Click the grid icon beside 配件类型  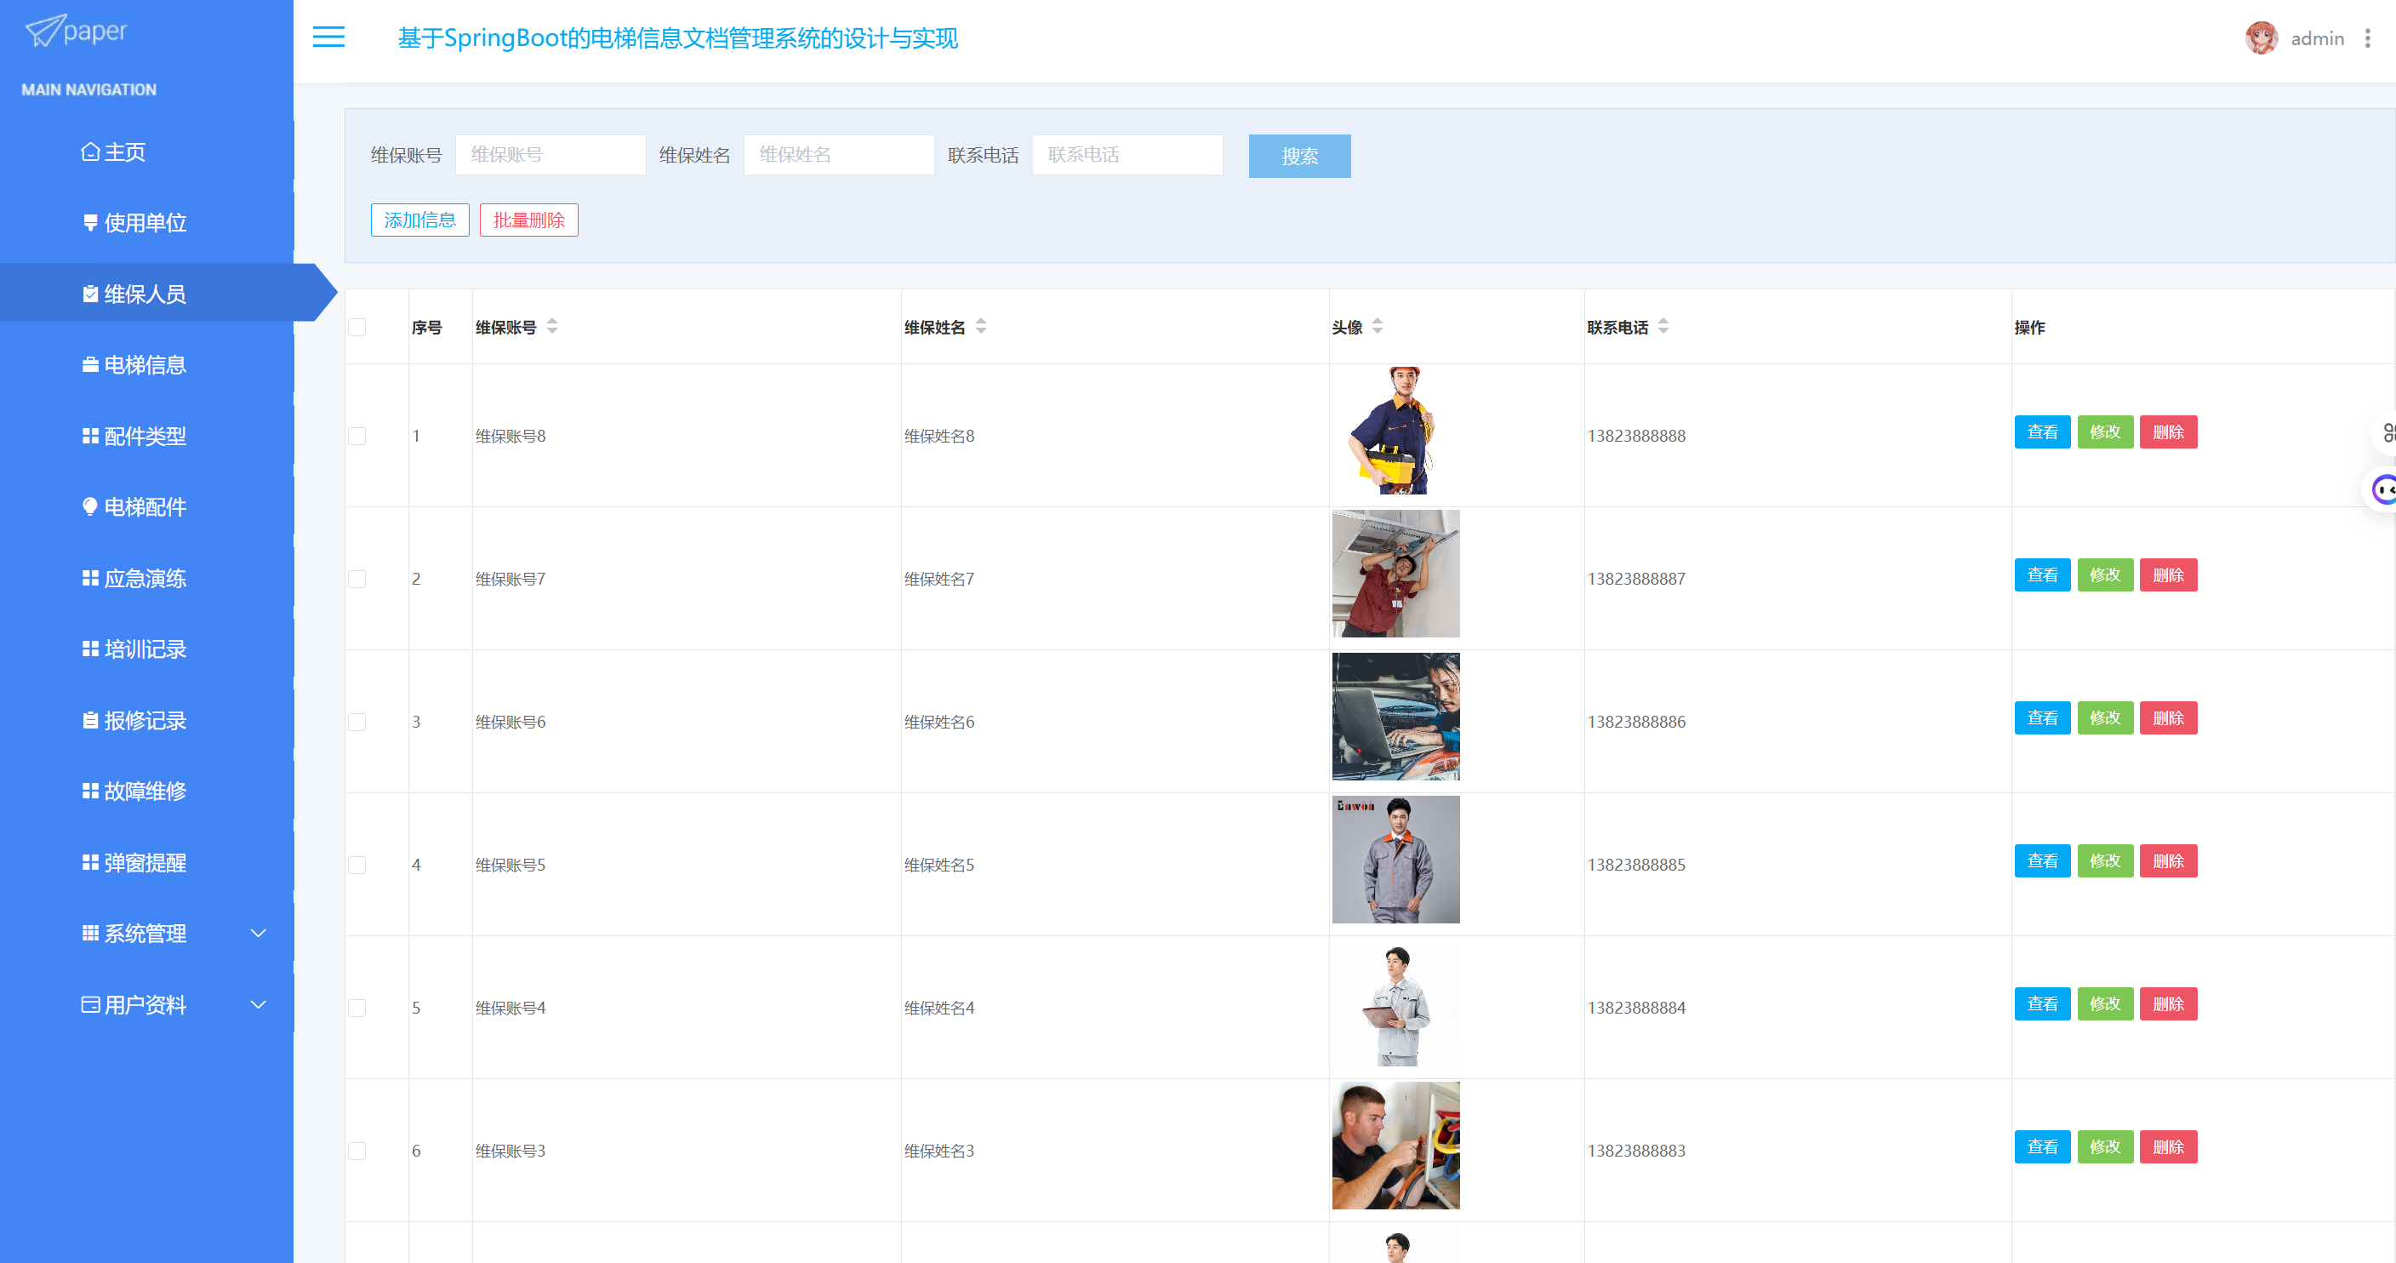[x=90, y=437]
